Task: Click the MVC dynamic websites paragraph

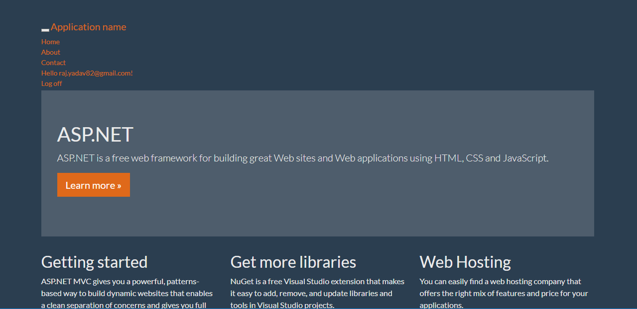Action: pos(126,293)
